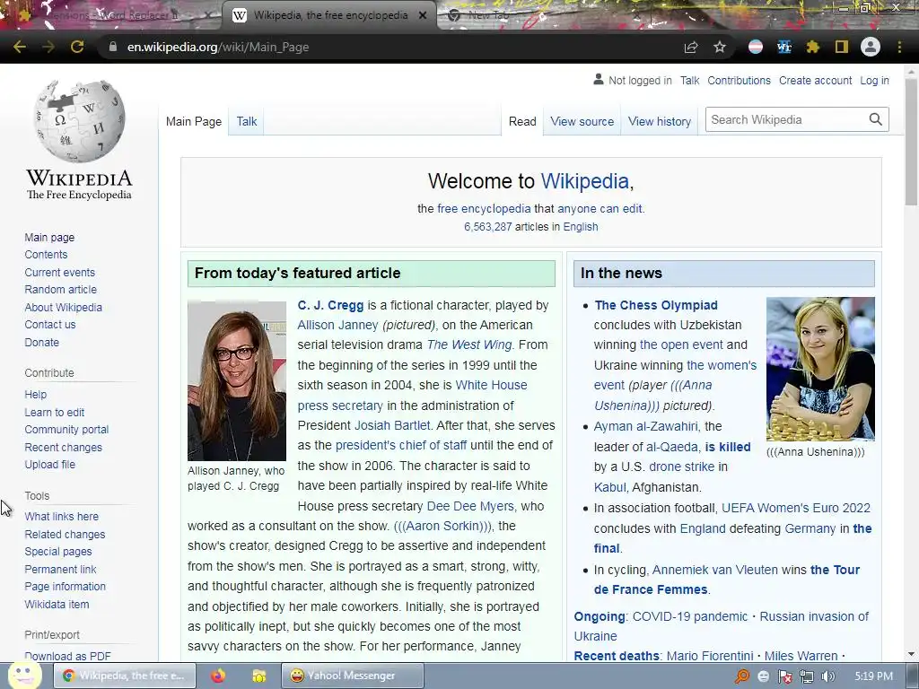
Task: Select the View source tab
Action: (x=582, y=121)
